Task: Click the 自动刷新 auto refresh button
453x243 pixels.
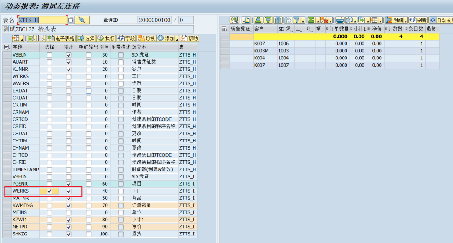Action: [441, 20]
